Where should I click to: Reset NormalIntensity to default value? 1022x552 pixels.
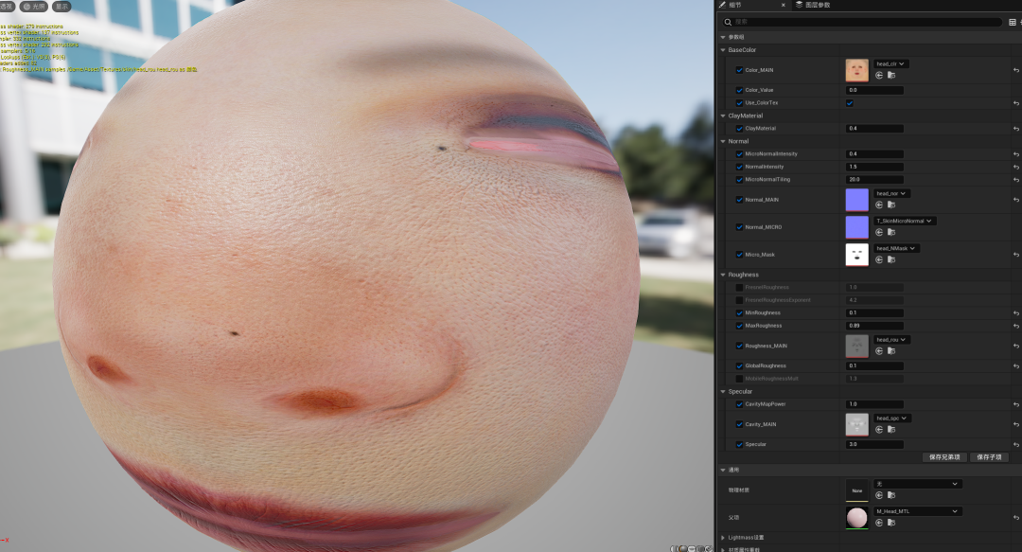click(1016, 167)
